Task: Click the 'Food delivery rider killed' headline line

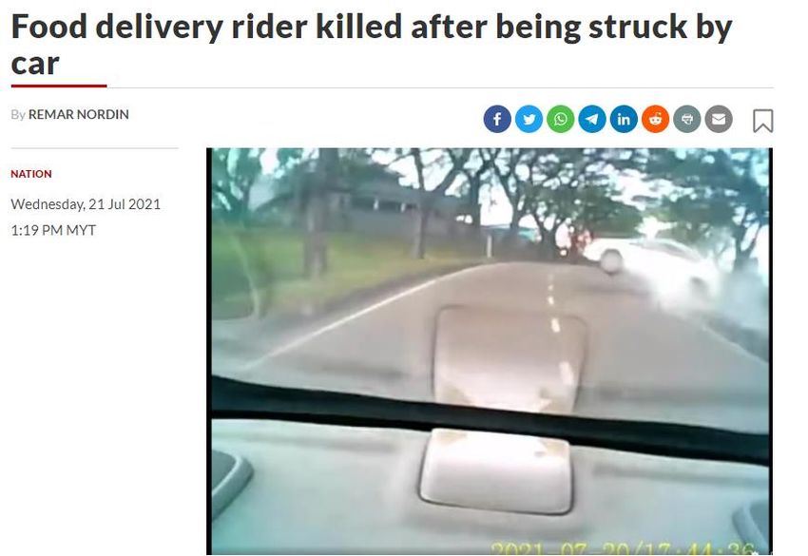Action: [371, 27]
